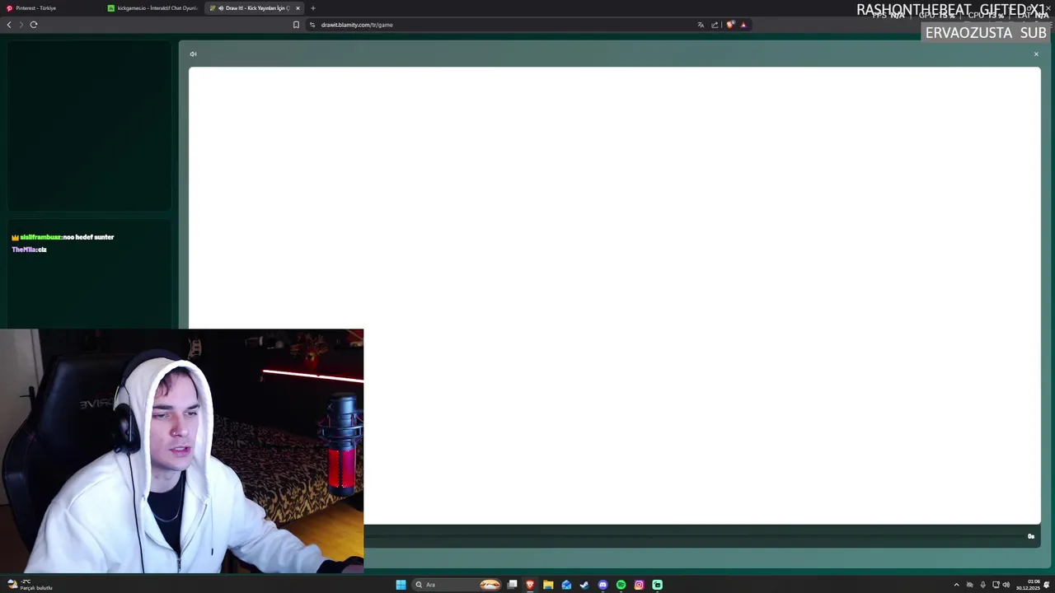1055x593 pixels.
Task: Open the Windows Start menu
Action: pyautogui.click(x=401, y=585)
